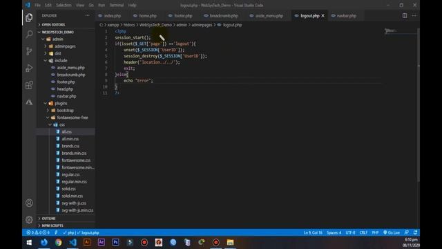442x249 pixels.
Task: Collapse the fontawesome-free folder
Action: click(x=73, y=118)
